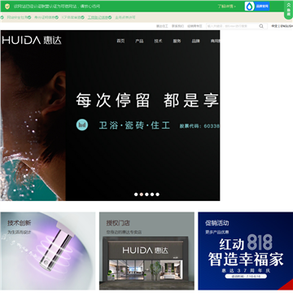Select the third carousel dot
293x293 pixels.
(x=146, y=195)
